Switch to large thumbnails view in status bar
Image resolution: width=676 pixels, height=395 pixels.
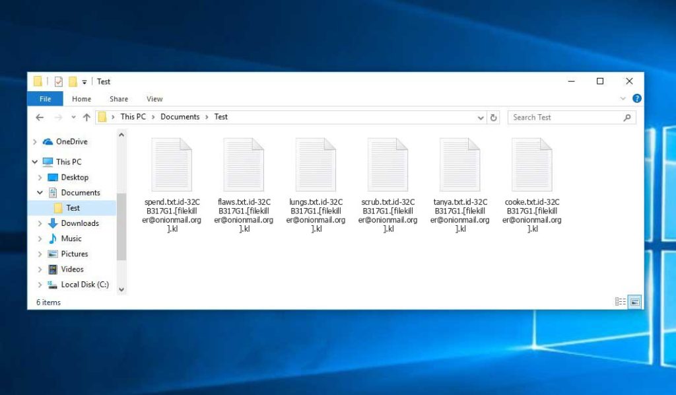[634, 301]
